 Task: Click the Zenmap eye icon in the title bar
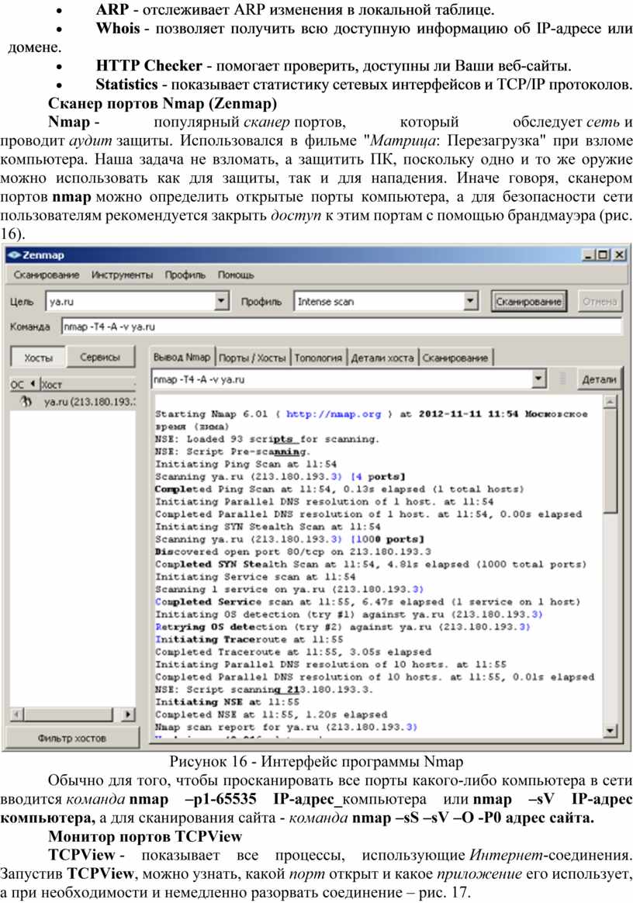(x=15, y=254)
